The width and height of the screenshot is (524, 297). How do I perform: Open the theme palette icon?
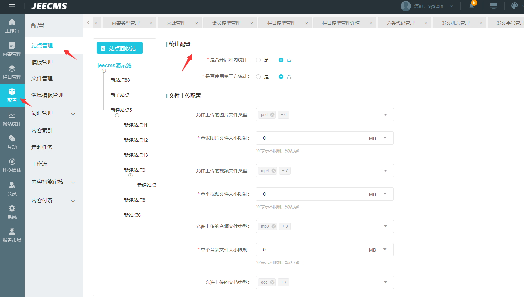pos(514,6)
